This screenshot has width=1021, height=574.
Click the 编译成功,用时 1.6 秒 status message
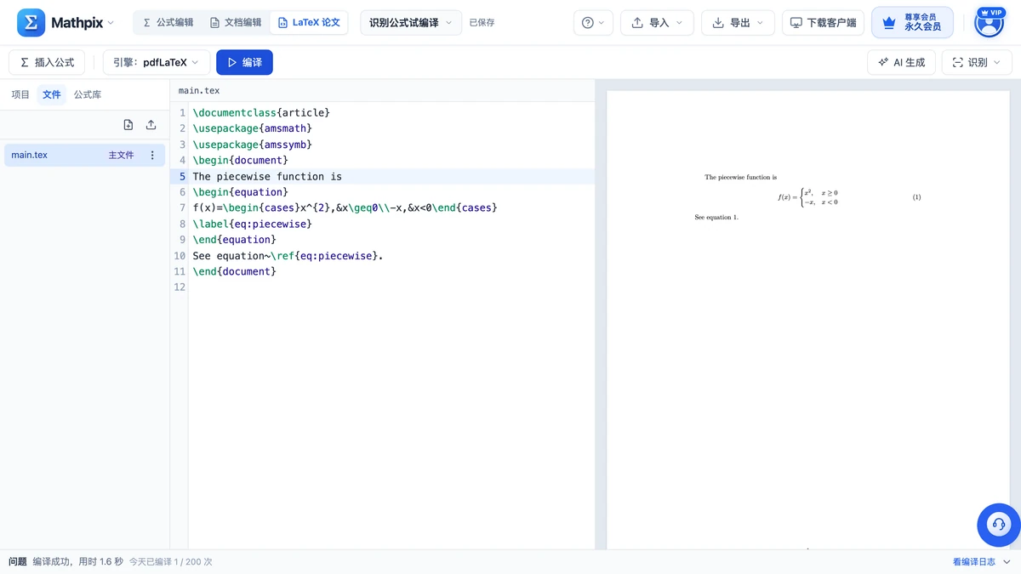tap(77, 562)
